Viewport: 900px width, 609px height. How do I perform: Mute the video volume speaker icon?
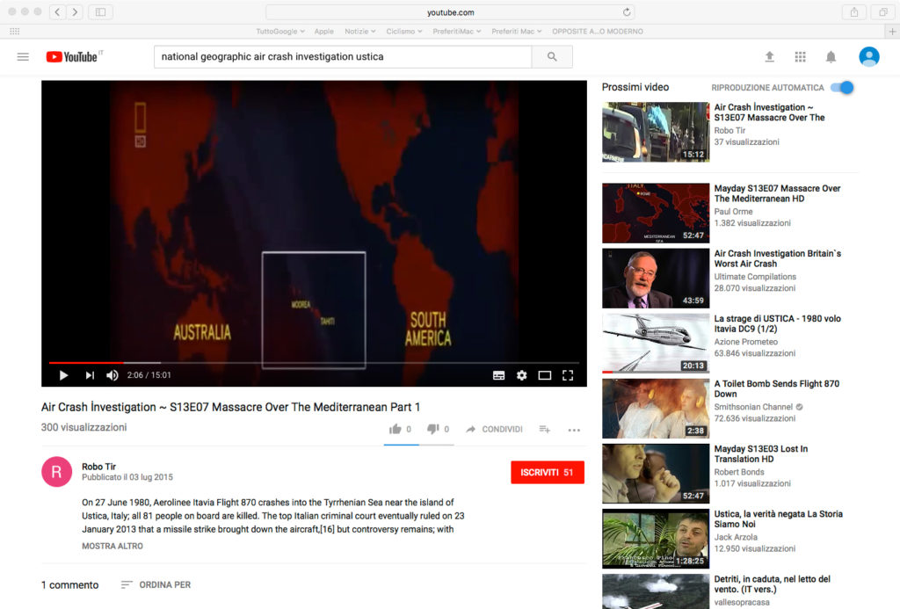click(112, 375)
